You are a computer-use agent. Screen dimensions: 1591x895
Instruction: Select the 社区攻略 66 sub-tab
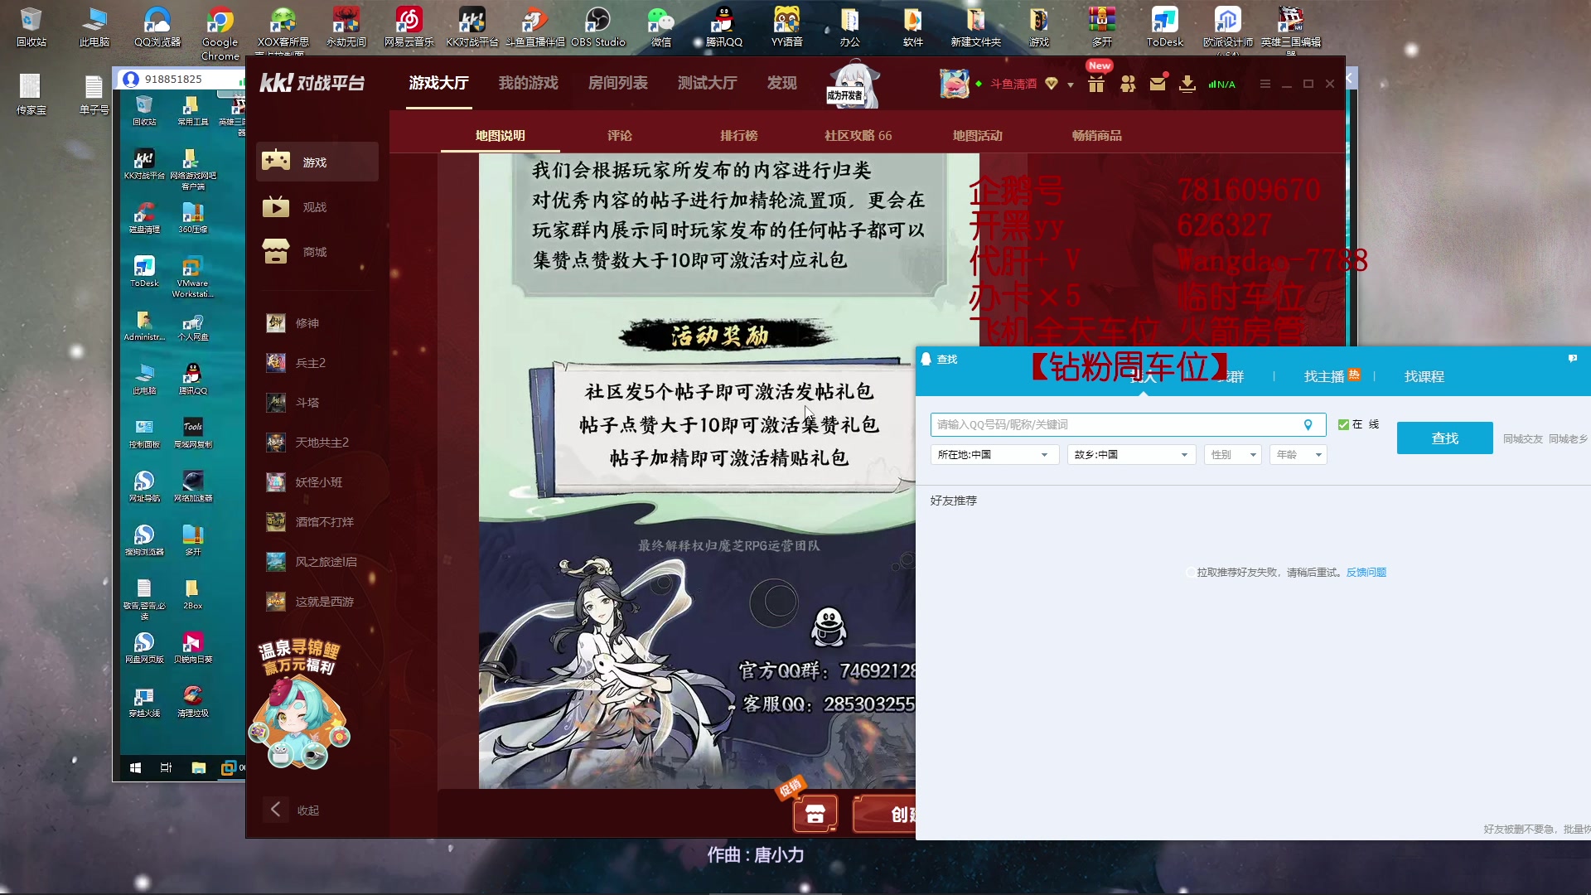click(858, 135)
